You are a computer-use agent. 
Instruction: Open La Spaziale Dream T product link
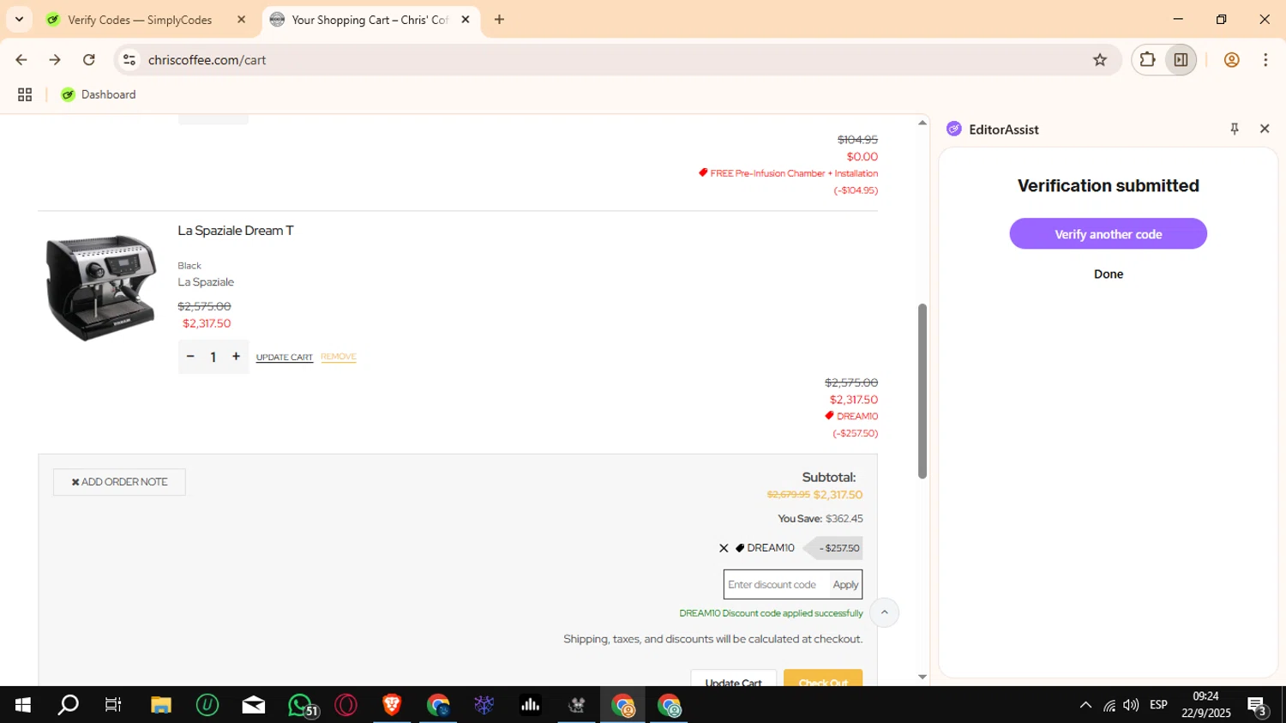(236, 231)
